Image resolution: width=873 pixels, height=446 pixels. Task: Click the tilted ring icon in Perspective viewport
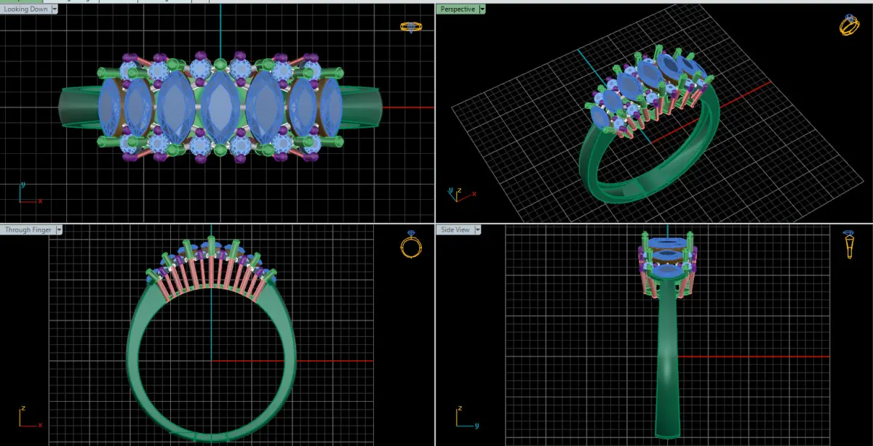pyautogui.click(x=849, y=25)
